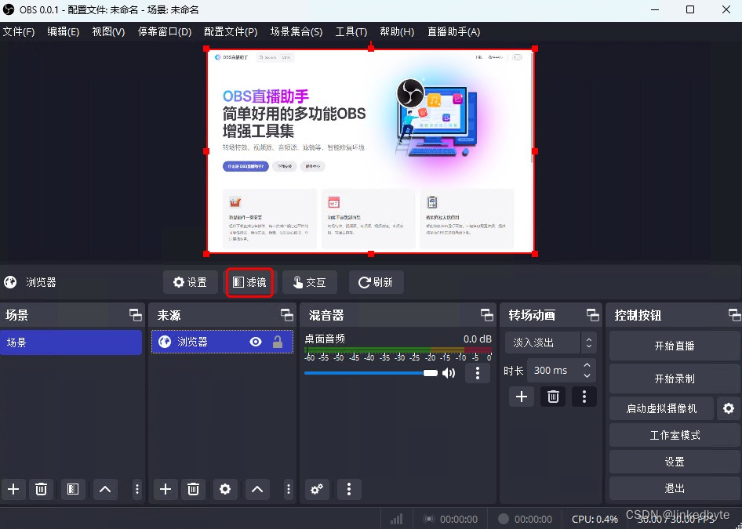The width and height of the screenshot is (742, 529).
Task: Pop out the 场景 dock panel
Action: click(136, 315)
